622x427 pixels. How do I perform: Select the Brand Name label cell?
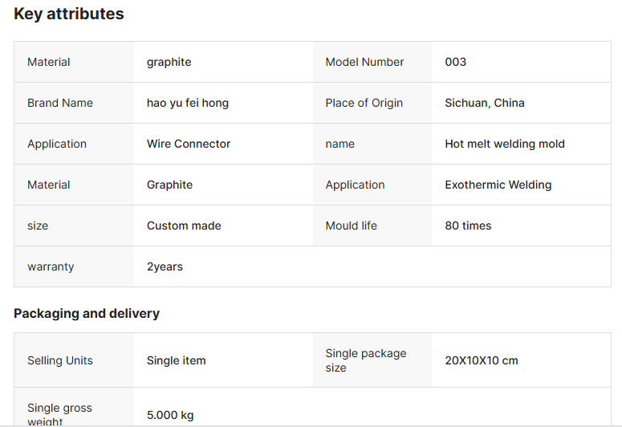(x=60, y=103)
